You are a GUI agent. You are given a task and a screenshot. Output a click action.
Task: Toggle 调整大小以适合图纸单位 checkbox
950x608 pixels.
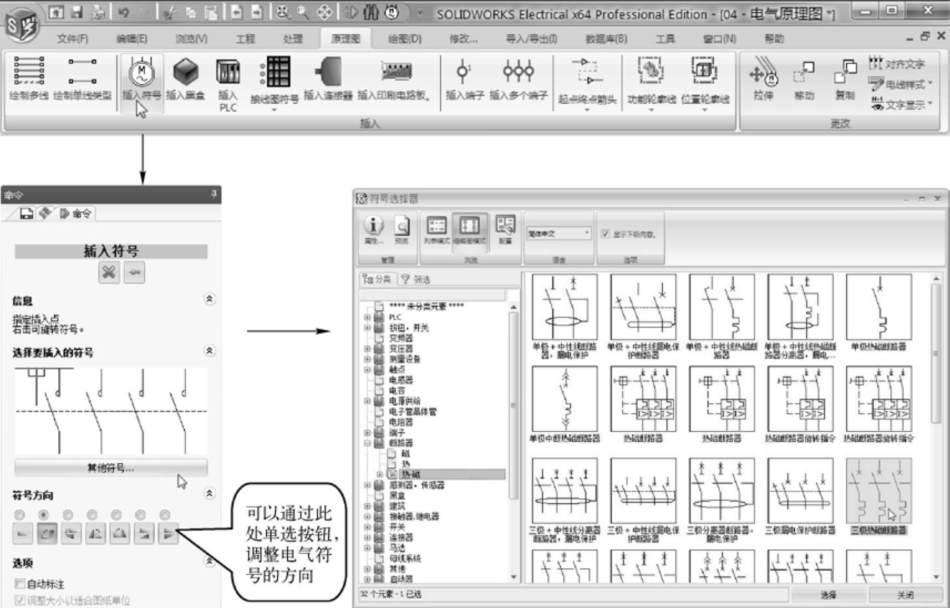click(x=20, y=600)
